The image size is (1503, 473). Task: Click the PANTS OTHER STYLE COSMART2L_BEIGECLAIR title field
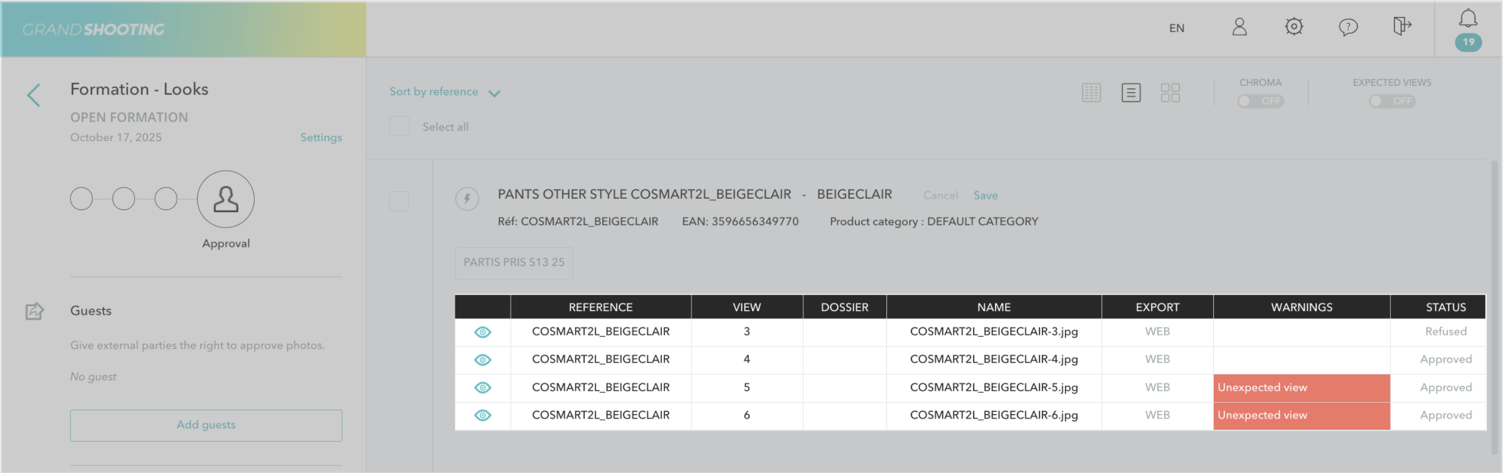[x=644, y=194]
